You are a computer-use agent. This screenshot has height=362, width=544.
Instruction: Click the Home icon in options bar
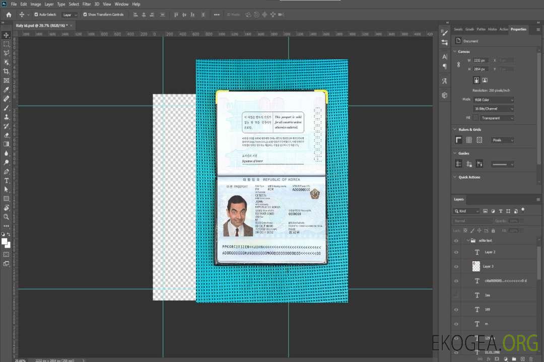tap(9, 15)
